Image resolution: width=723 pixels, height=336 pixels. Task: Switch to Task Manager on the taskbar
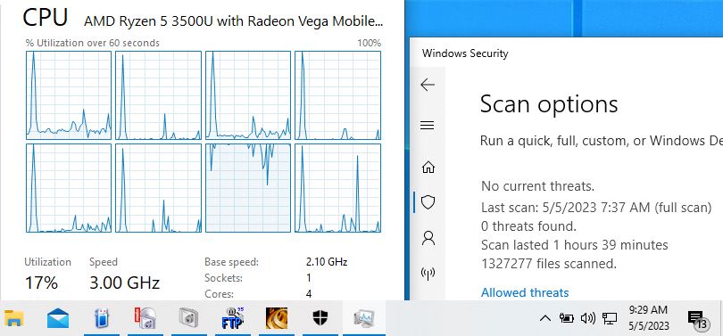363,318
